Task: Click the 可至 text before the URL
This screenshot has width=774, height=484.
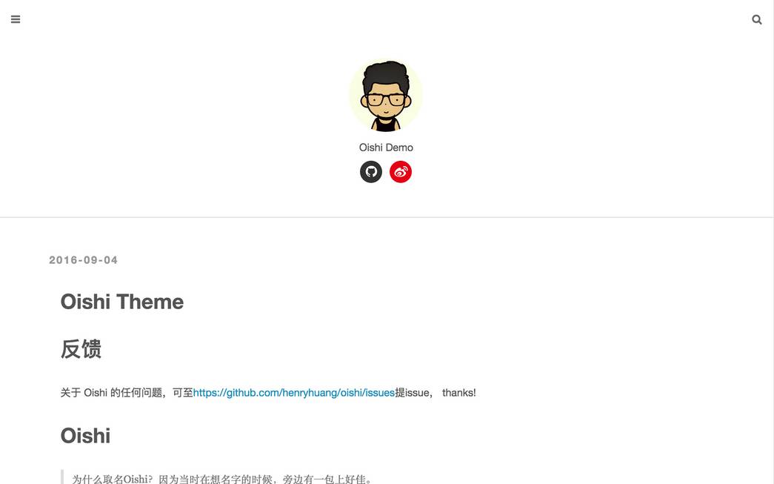Action: (x=183, y=393)
